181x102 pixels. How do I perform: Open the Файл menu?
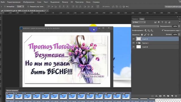click(x=3, y=2)
